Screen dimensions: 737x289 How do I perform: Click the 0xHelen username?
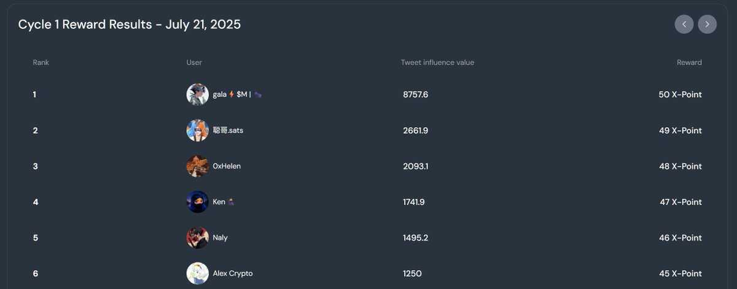click(x=227, y=166)
